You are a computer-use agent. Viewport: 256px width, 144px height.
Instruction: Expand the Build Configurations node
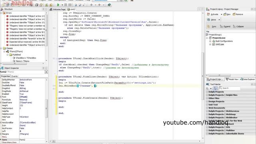coord(210,41)
